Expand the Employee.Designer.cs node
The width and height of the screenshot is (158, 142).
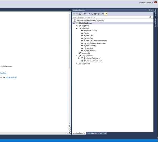(79, 58)
